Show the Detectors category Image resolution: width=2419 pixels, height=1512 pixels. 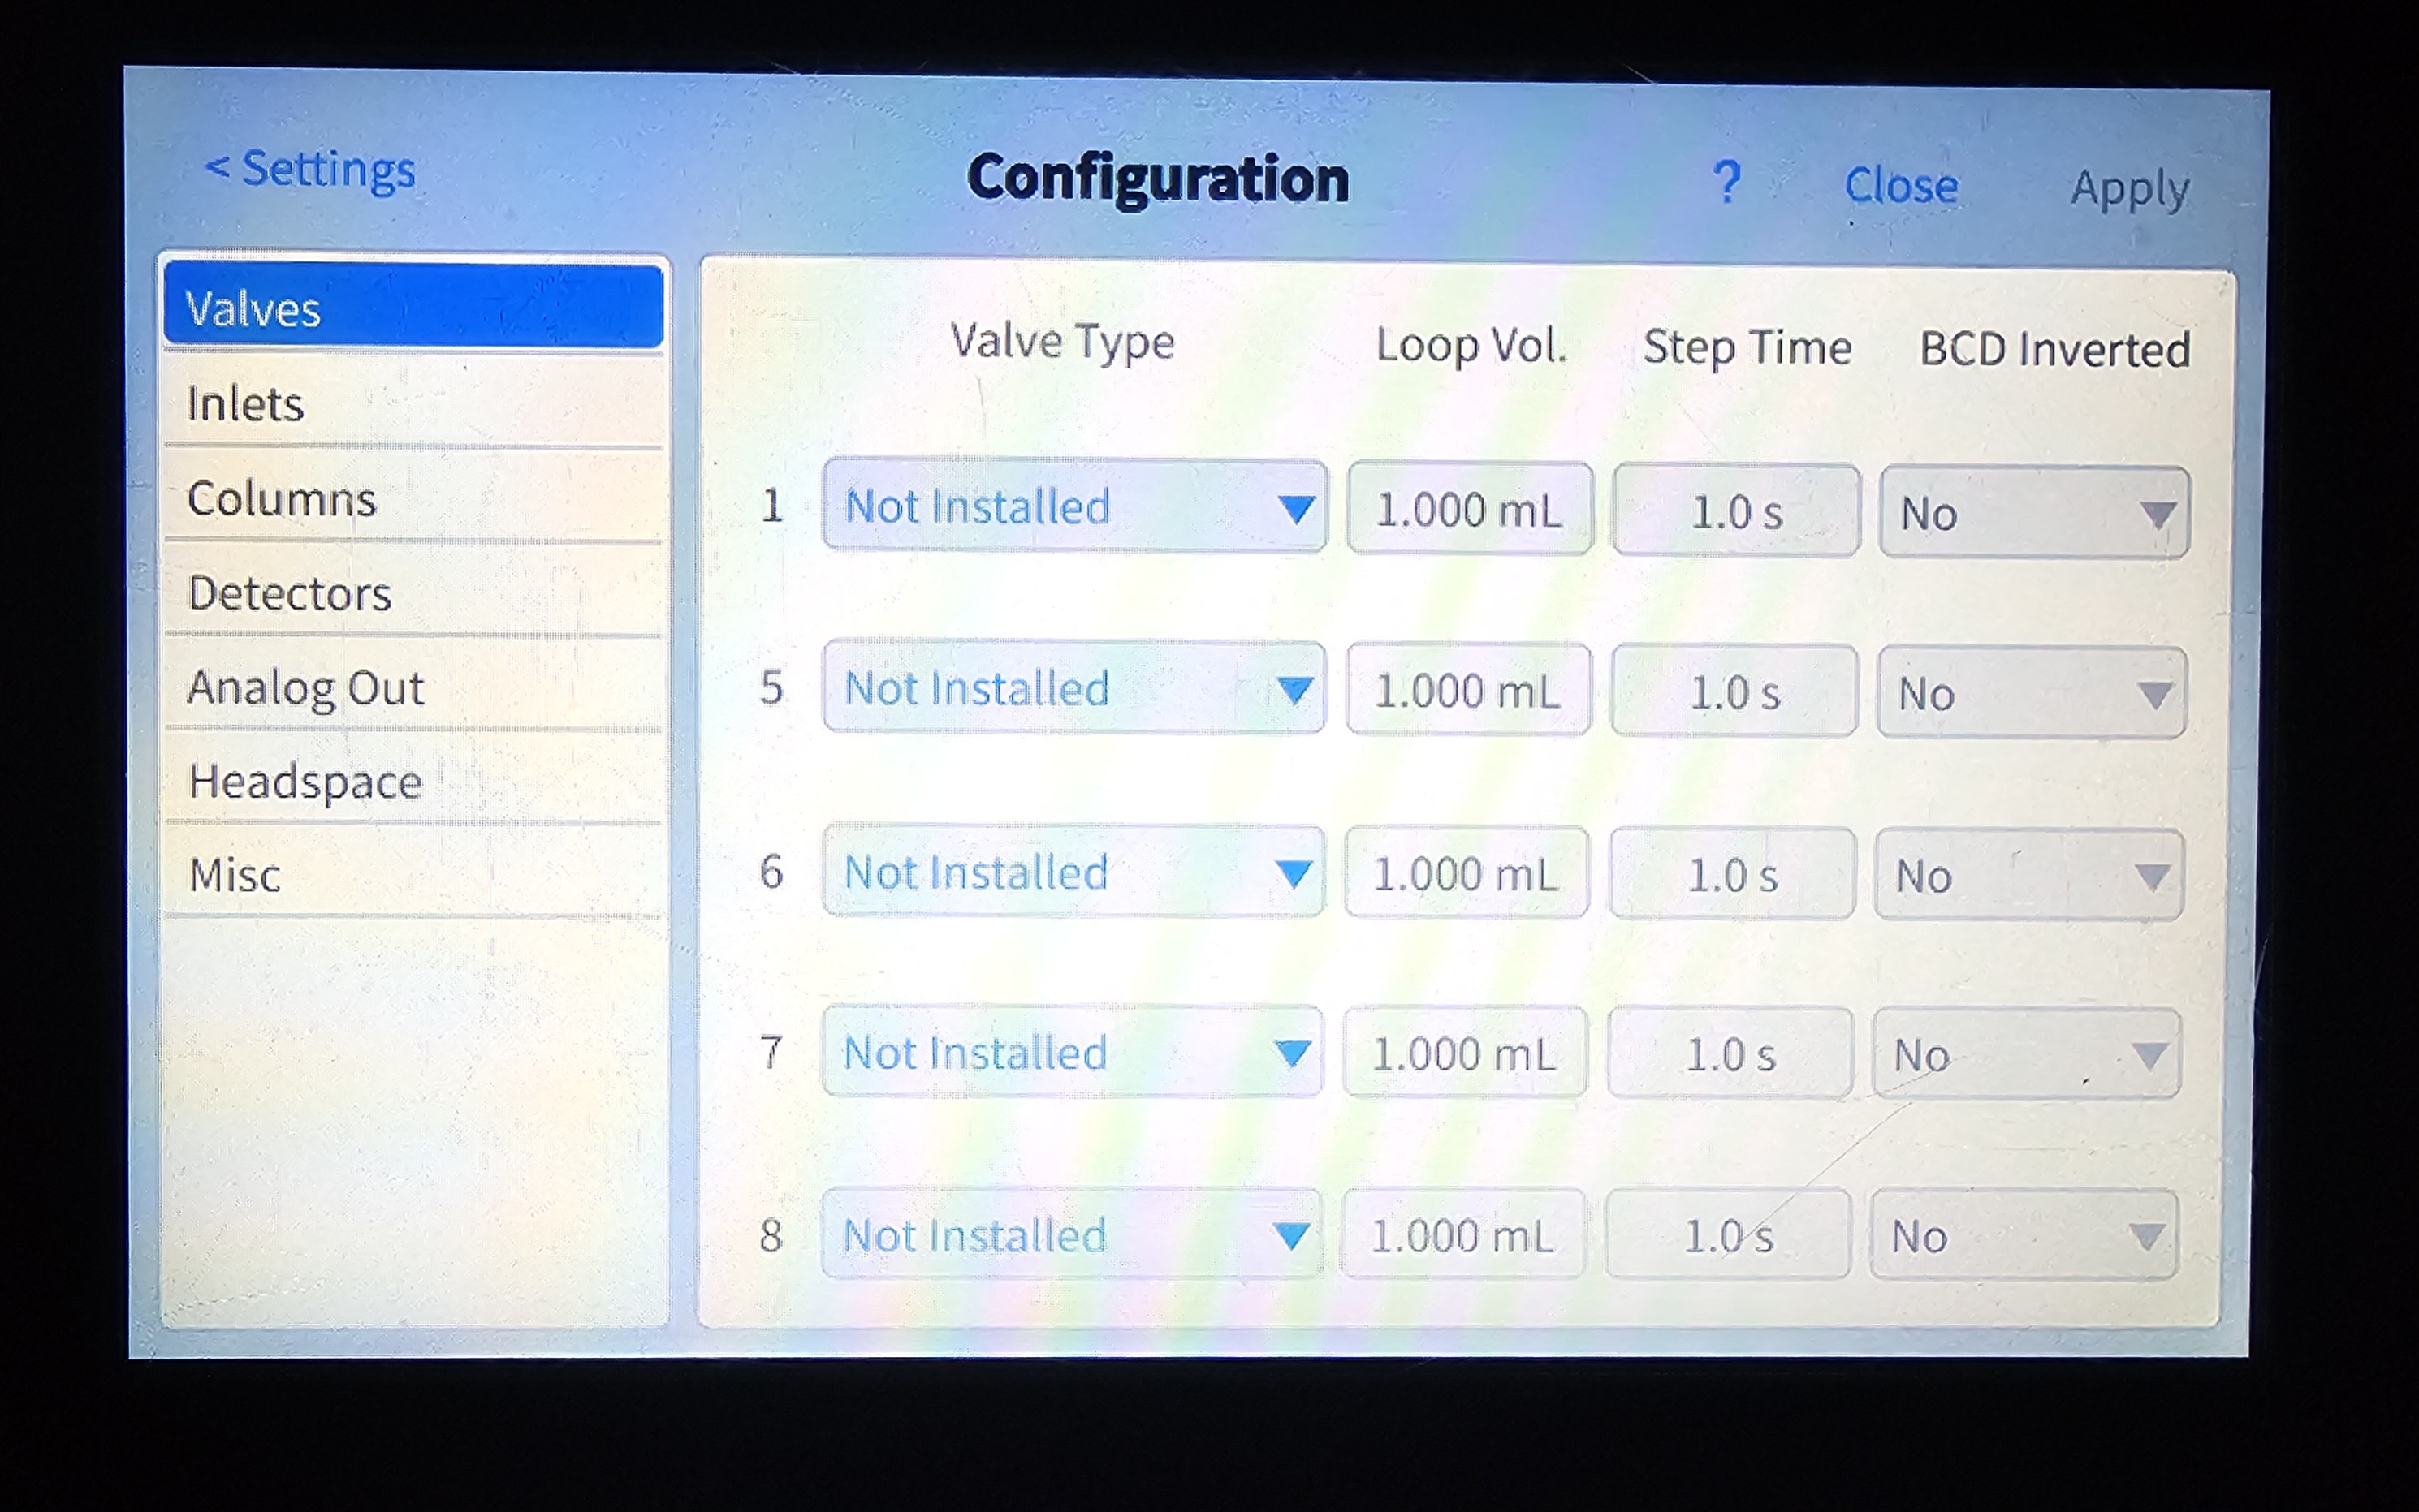pos(413,592)
